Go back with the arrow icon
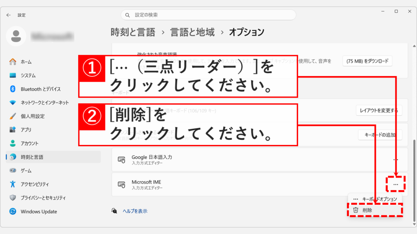417x234 pixels. [x=9, y=15]
